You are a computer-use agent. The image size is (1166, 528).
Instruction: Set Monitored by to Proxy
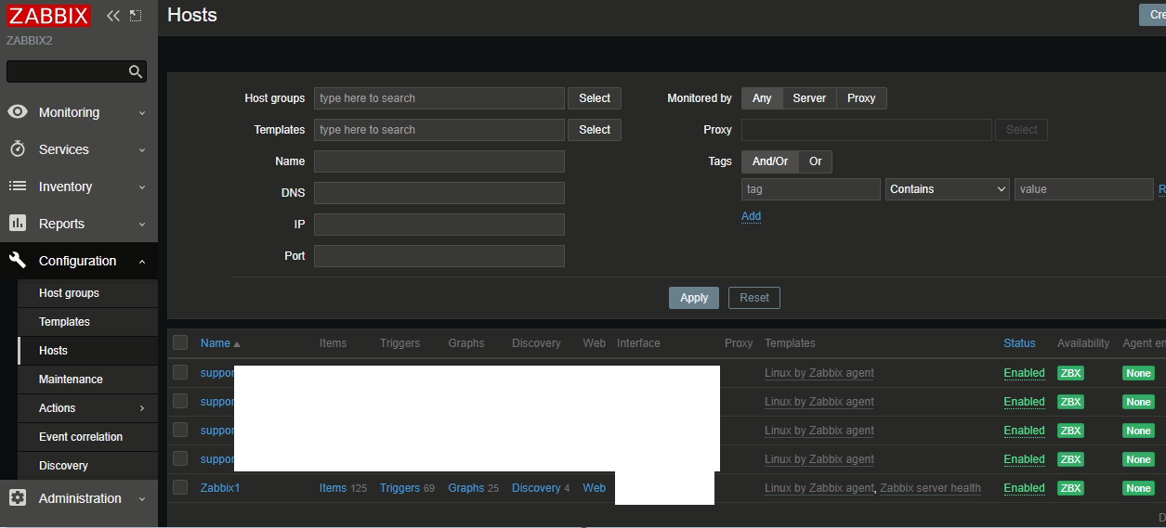(x=861, y=98)
